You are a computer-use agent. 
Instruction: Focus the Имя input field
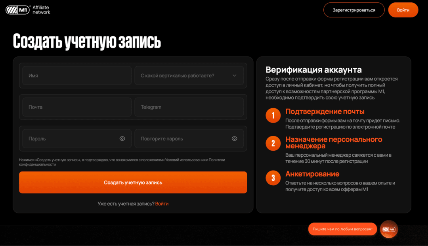point(77,75)
